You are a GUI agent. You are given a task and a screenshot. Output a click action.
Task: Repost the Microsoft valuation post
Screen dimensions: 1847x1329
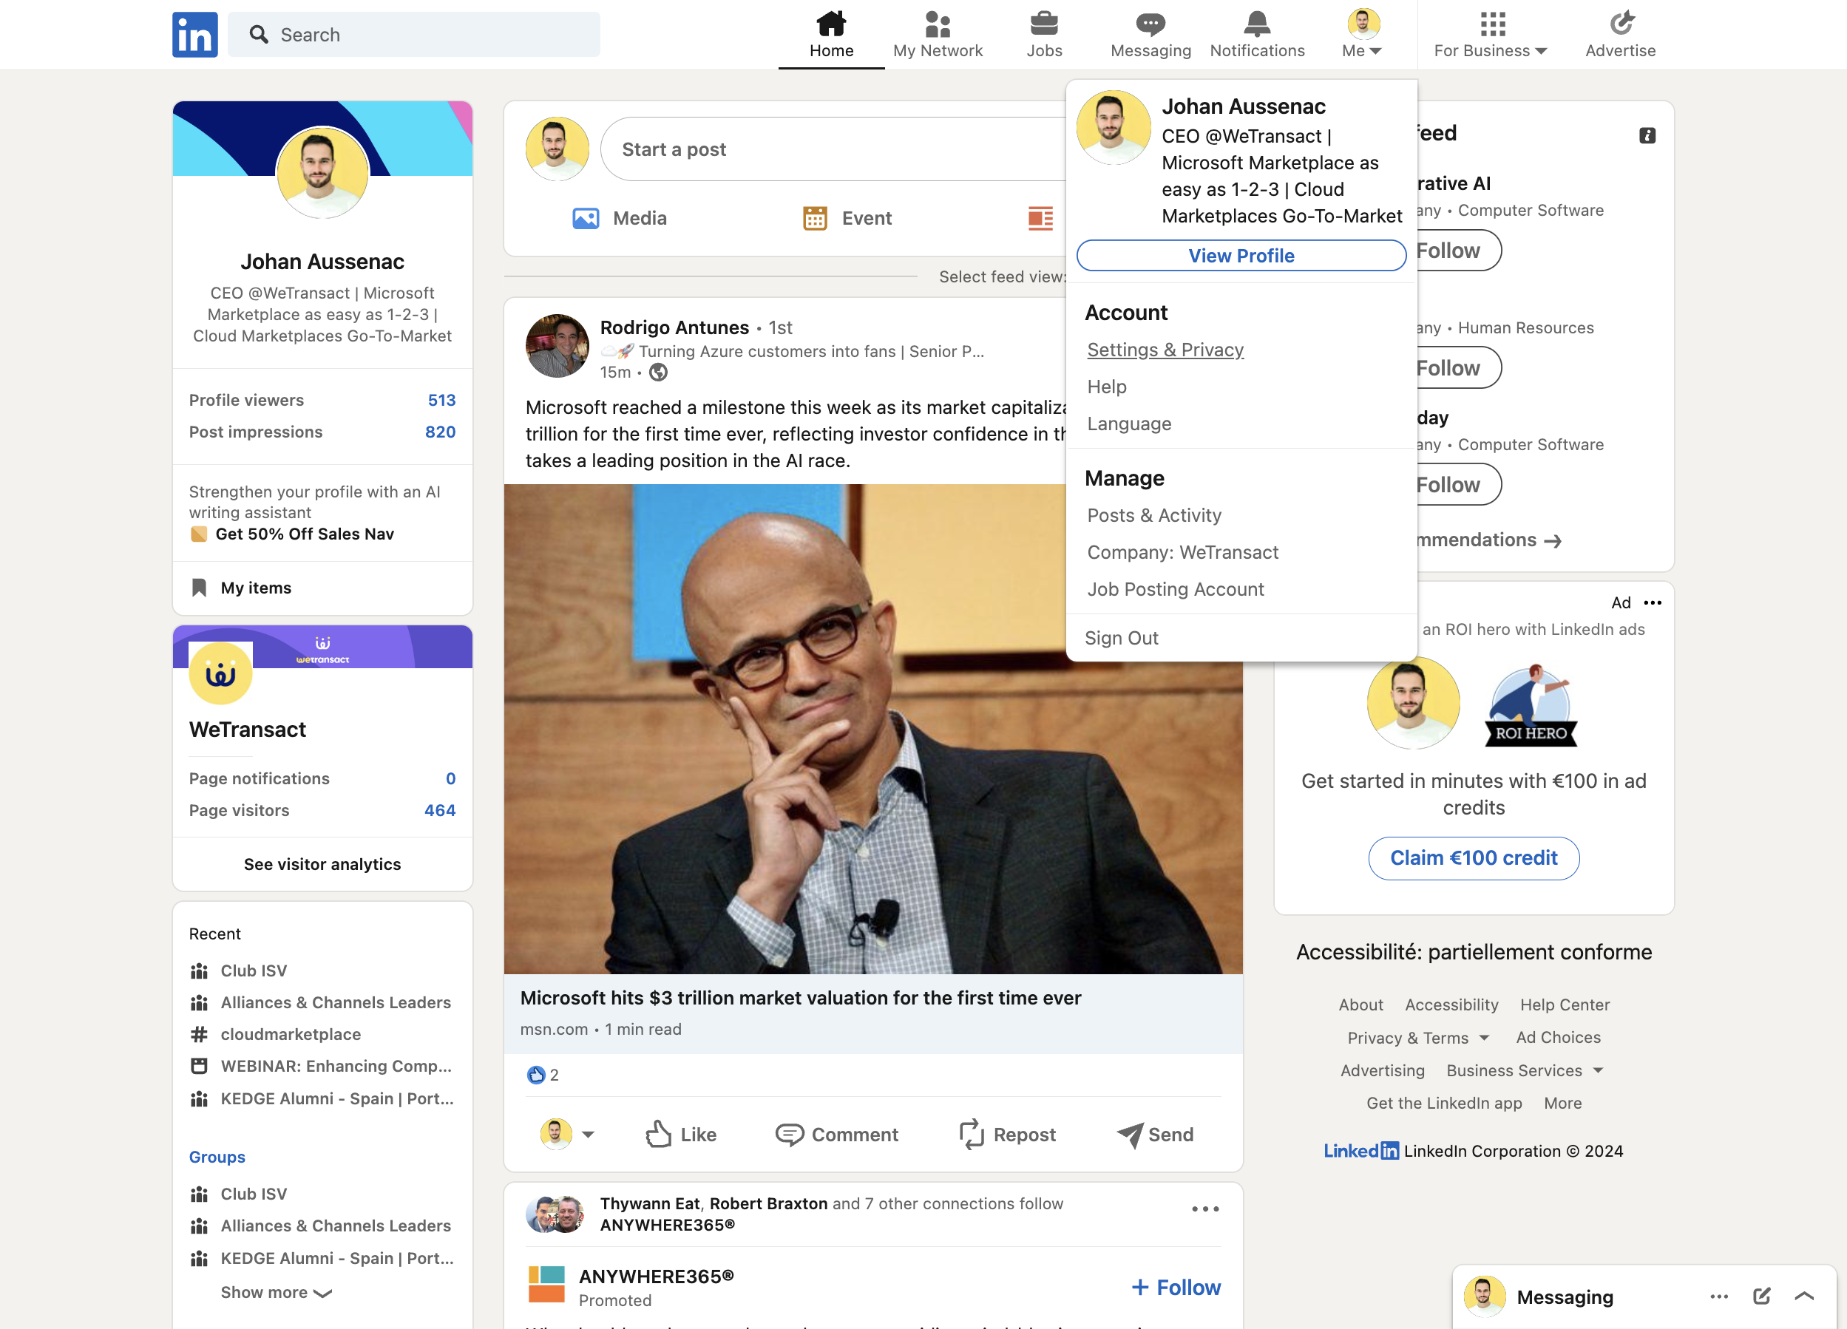pyautogui.click(x=1007, y=1135)
